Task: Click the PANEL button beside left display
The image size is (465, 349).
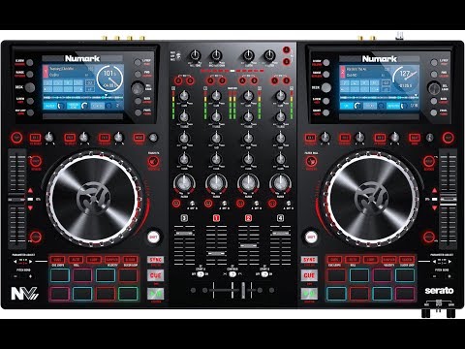Action: [x=138, y=112]
